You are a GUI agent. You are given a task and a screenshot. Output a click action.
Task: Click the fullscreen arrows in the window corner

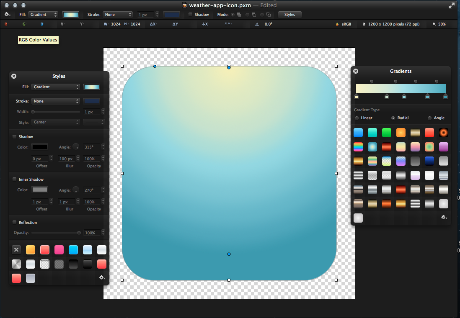pyautogui.click(x=452, y=5)
